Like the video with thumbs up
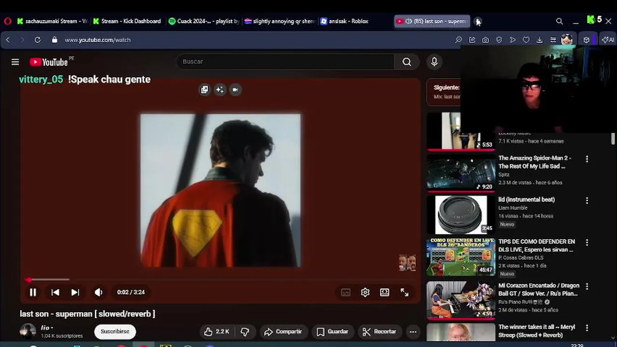This screenshot has height=347, width=617. (x=216, y=332)
